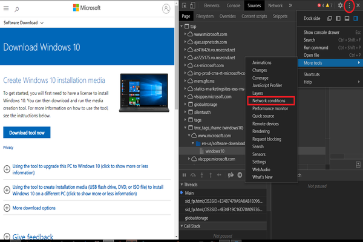This screenshot has height=242, width=363.
Task: Collapse the Call Stack section
Action: pos(181,226)
